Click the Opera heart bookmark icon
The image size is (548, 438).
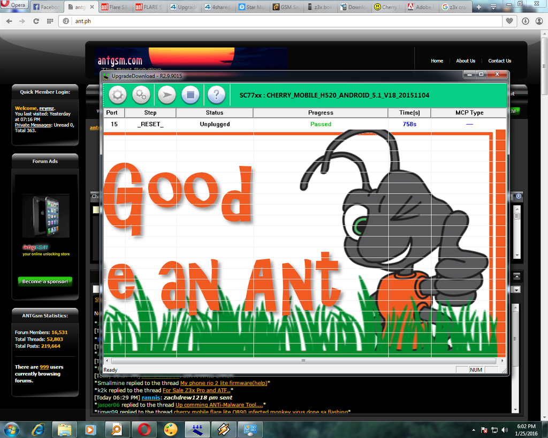coord(511,21)
